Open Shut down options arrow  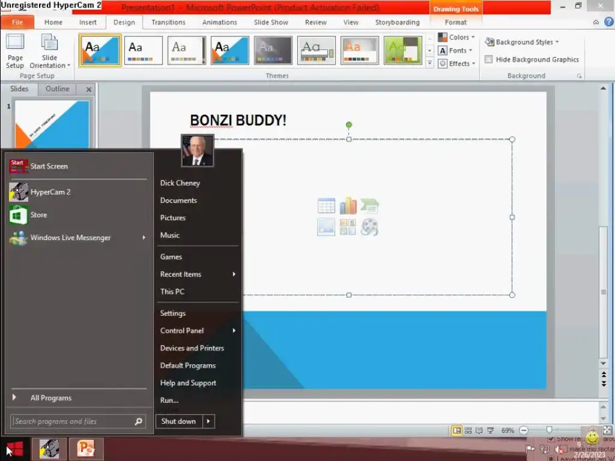coord(208,421)
